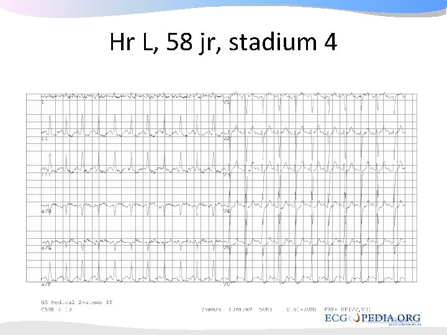Click the lead "V4" label
447x335 pixels.
pos(227,211)
